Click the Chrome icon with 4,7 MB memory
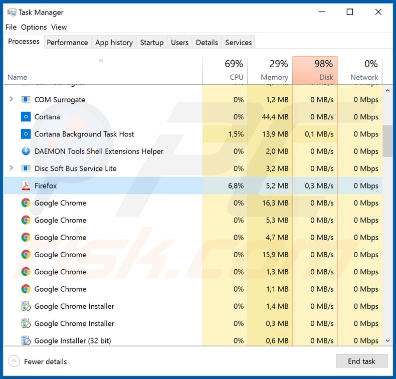The image size is (396, 379). coord(26,237)
